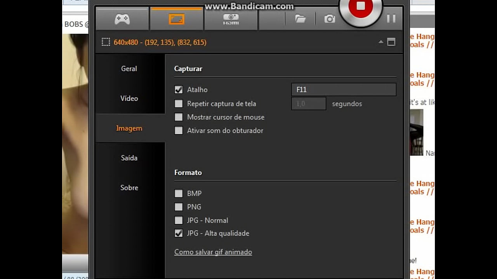Select the BMP format checkbox

click(179, 193)
